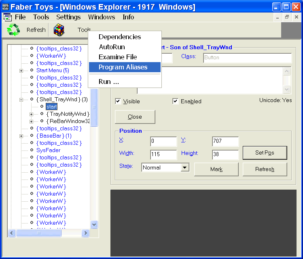Screen dimensions: 303x259
Task: Select the SysFader tree item
Action: coord(48,150)
